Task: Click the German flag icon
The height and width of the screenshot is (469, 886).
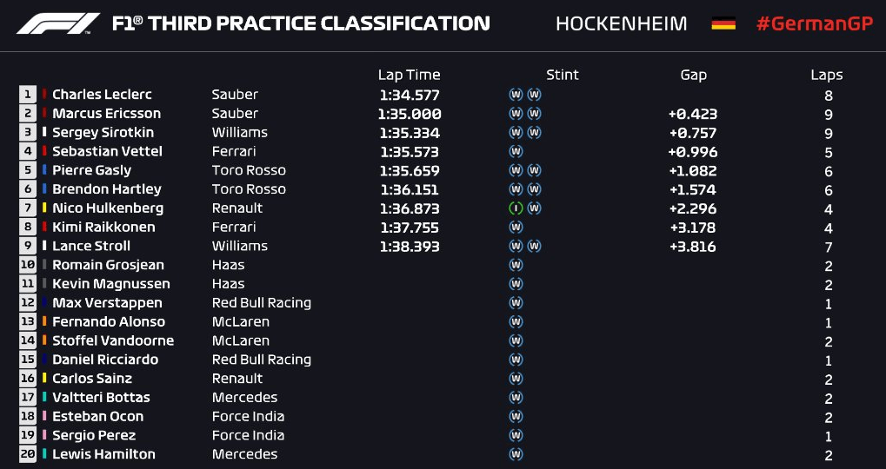Action: pyautogui.click(x=723, y=23)
